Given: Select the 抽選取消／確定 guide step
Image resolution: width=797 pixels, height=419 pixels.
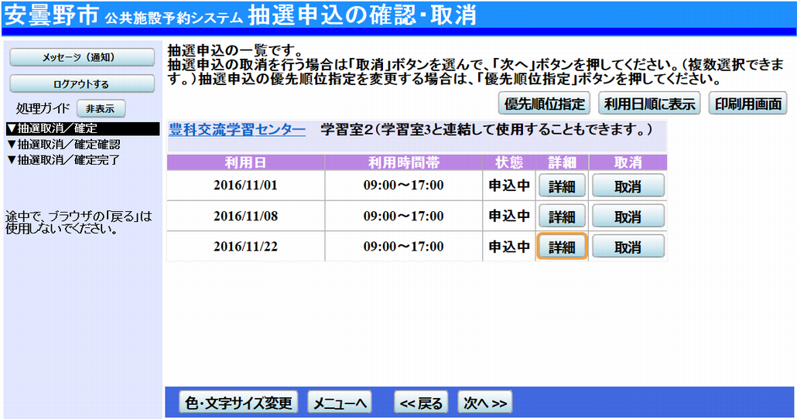Looking at the screenshot, I should 83,128.
